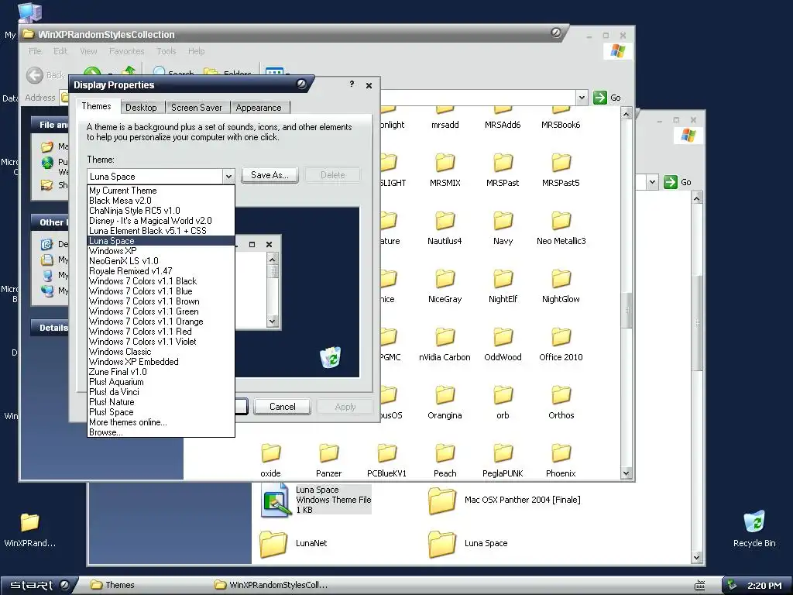Image resolution: width=793 pixels, height=595 pixels.
Task: Click the Save As... button
Action: pyautogui.click(x=269, y=175)
